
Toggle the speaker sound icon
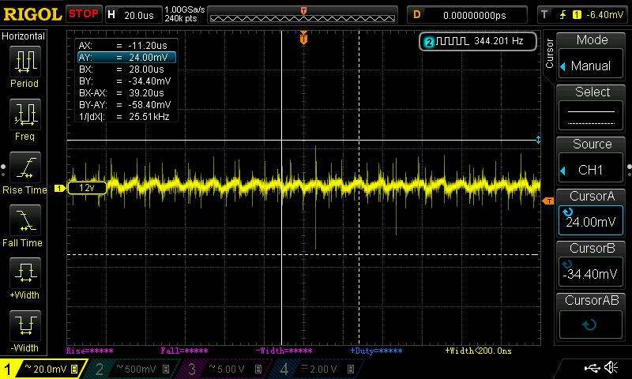click(611, 368)
